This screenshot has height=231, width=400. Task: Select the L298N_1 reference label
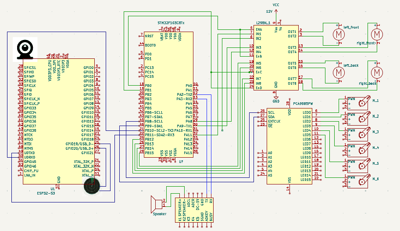[263, 23]
